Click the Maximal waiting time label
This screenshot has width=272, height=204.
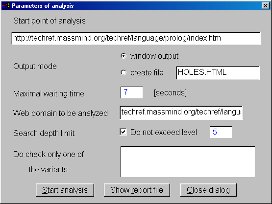point(49,94)
